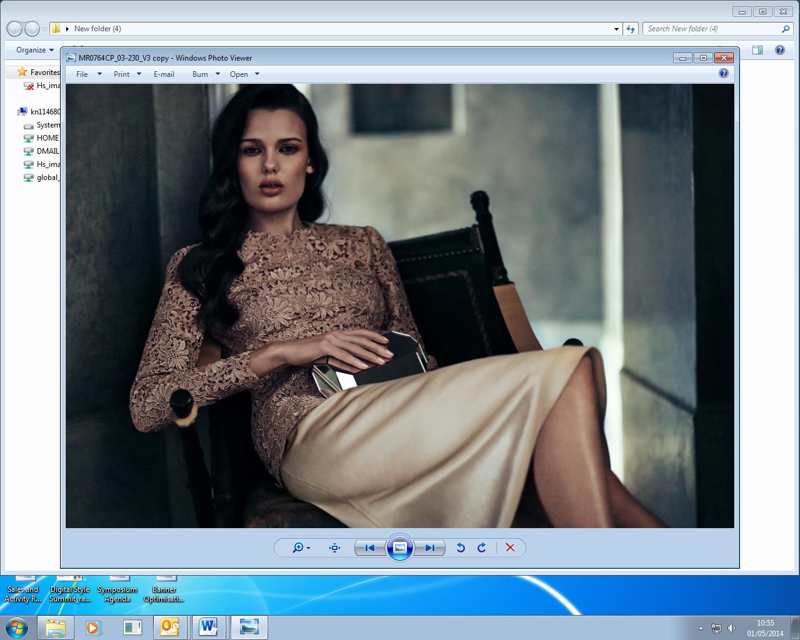Click the E-mail button
This screenshot has height=640, width=800.
point(164,74)
